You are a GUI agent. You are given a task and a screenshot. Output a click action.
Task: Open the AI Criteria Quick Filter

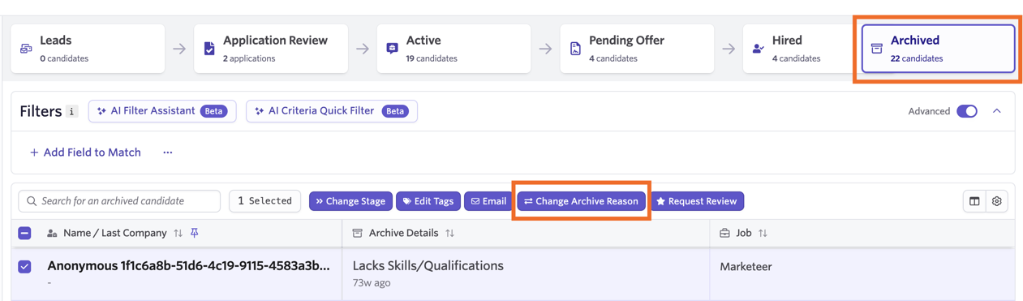click(332, 111)
